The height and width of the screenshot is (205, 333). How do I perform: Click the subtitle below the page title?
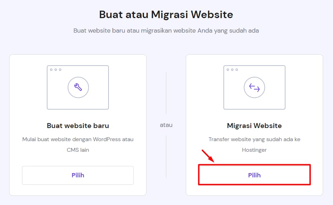click(166, 31)
